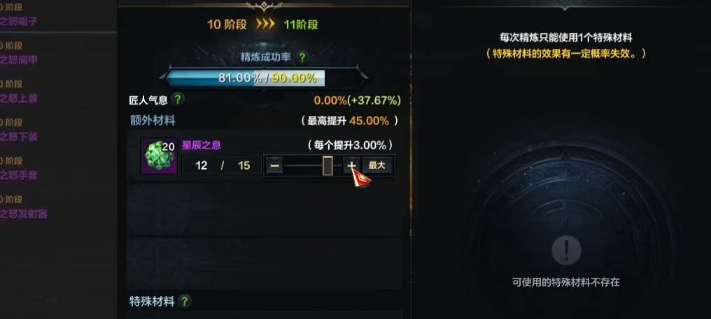Open help icon next to 精炼成功率
This screenshot has width=711, height=319.
tap(302, 57)
